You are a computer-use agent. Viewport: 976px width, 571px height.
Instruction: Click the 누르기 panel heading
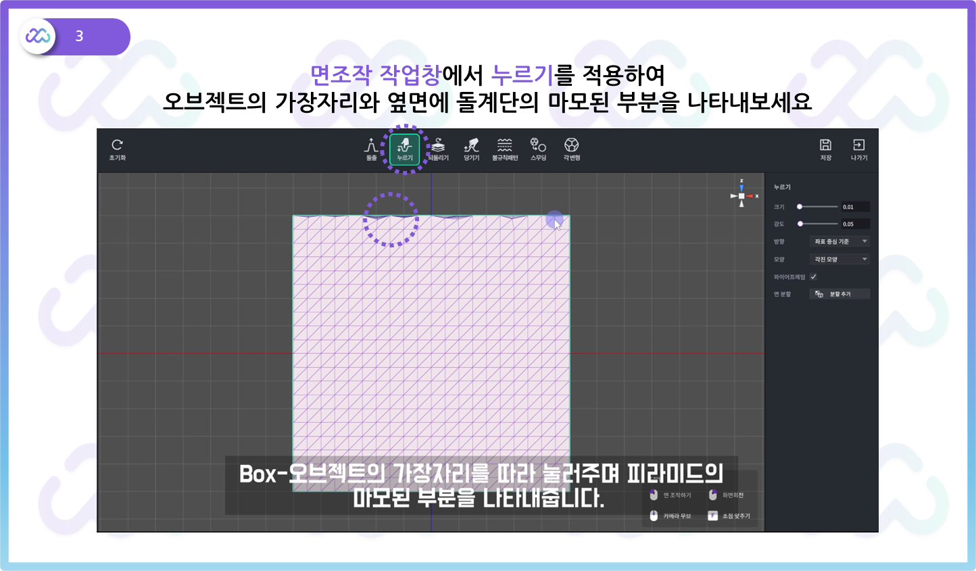782,187
